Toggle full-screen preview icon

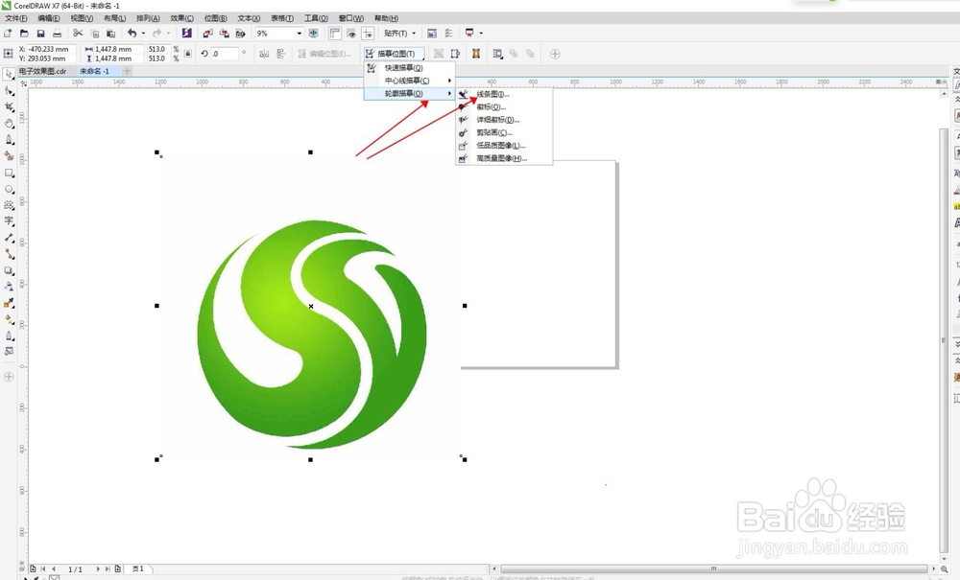coord(314,33)
